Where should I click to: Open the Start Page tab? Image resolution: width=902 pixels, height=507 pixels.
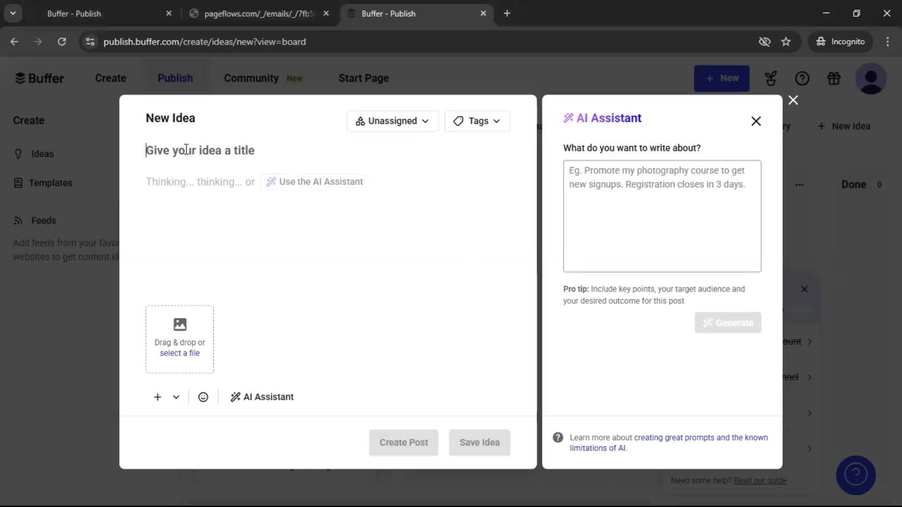coord(364,78)
